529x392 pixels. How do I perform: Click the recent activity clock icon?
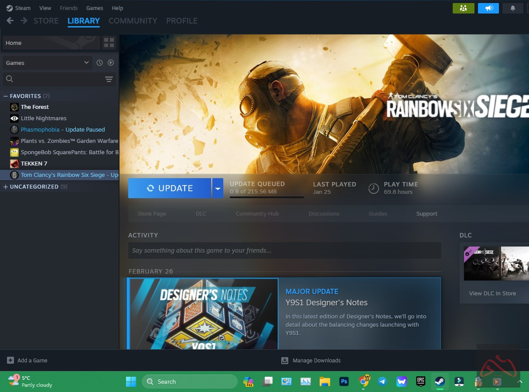[x=99, y=63]
